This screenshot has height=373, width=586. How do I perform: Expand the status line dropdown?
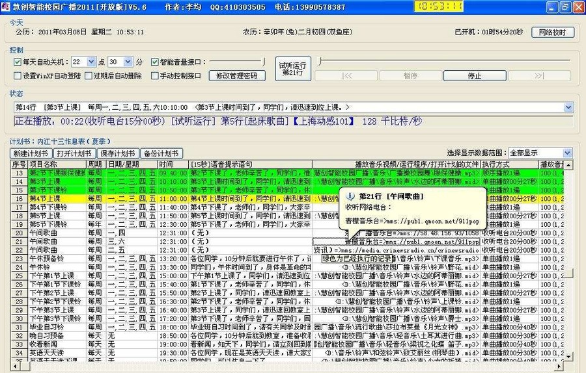[x=568, y=107]
